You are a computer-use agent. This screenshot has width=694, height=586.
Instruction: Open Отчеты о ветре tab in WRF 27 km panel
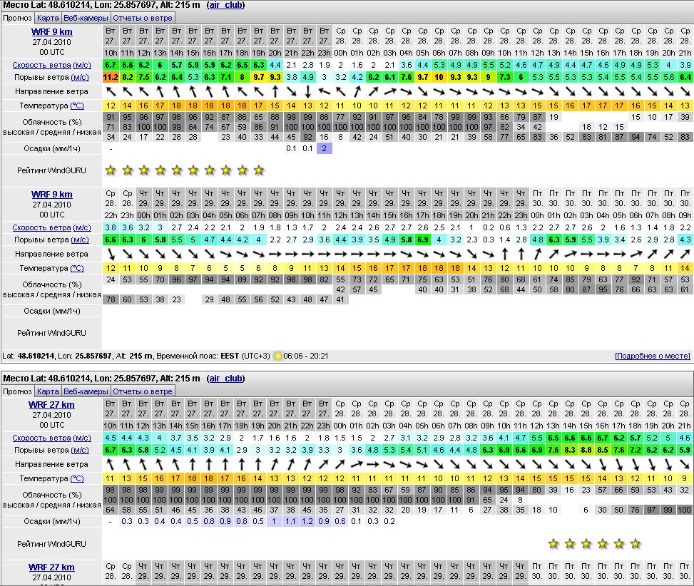pos(143,391)
